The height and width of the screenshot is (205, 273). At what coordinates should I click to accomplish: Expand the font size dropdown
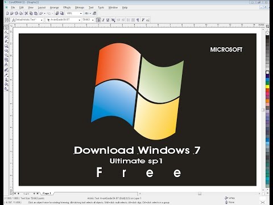pyautogui.click(x=93, y=20)
